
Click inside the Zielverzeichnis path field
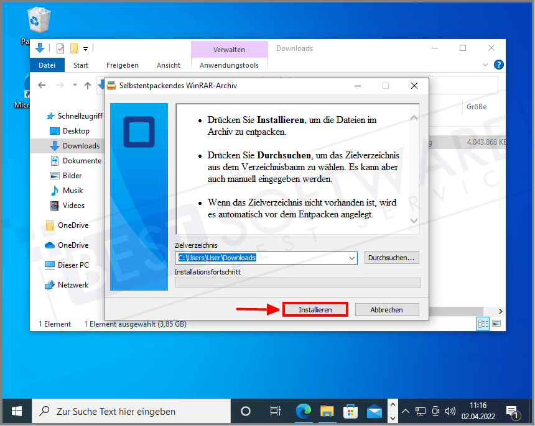point(261,258)
